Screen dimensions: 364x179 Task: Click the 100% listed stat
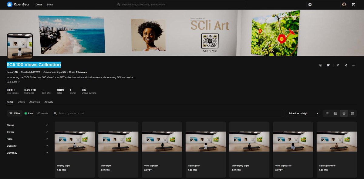coord(61,91)
